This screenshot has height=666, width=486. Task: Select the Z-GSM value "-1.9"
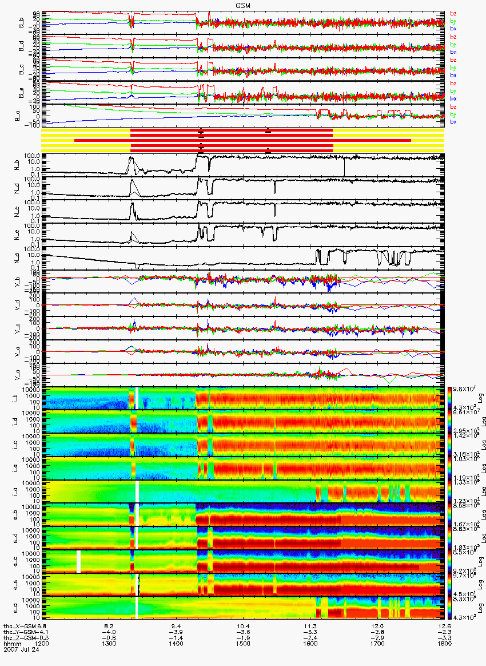(x=243, y=638)
